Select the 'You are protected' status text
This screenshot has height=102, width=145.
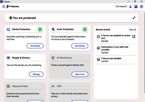24,18
